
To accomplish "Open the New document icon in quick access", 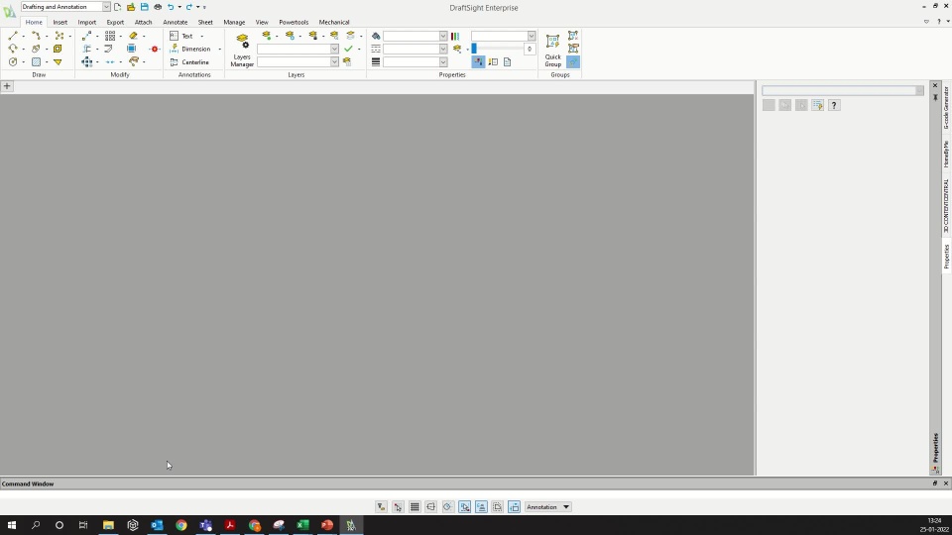I will 118,7.
